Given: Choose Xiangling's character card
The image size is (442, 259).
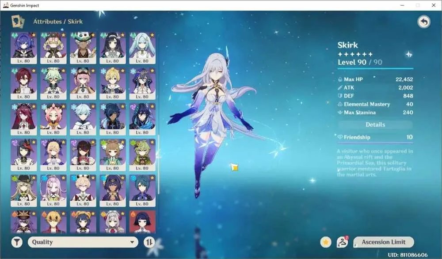Looking at the screenshot, I should pos(83,222).
